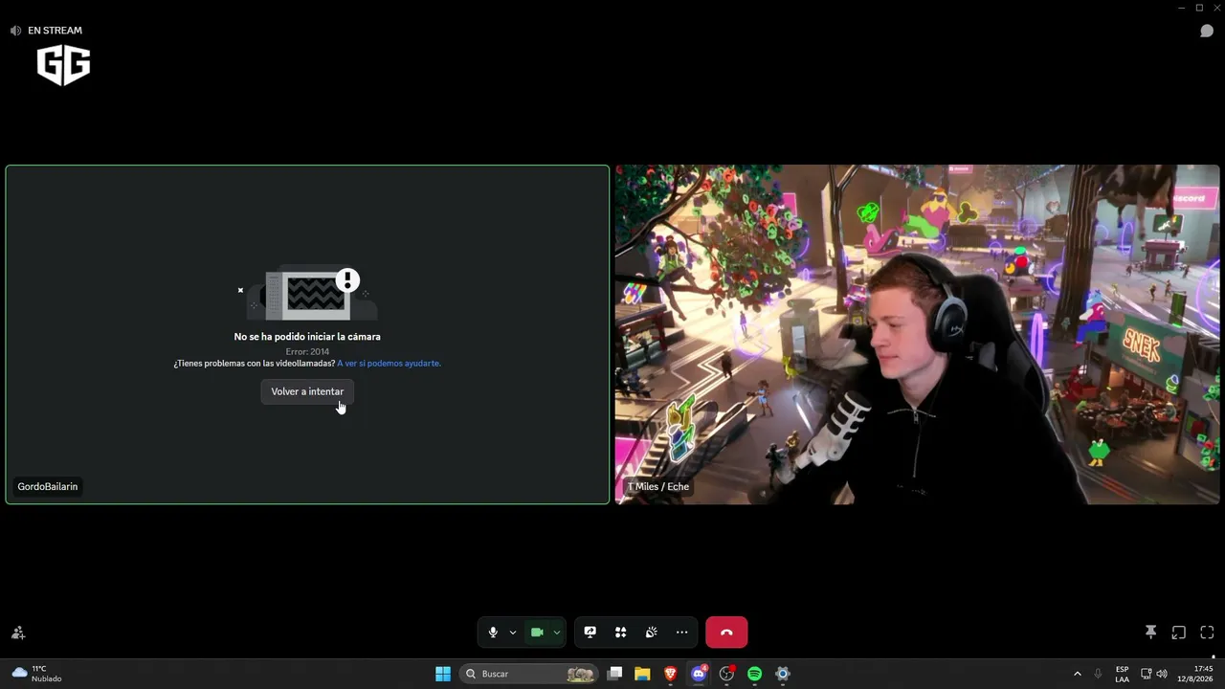Click the EN STREAM speaker icon
The height and width of the screenshot is (689, 1225).
coord(15,31)
